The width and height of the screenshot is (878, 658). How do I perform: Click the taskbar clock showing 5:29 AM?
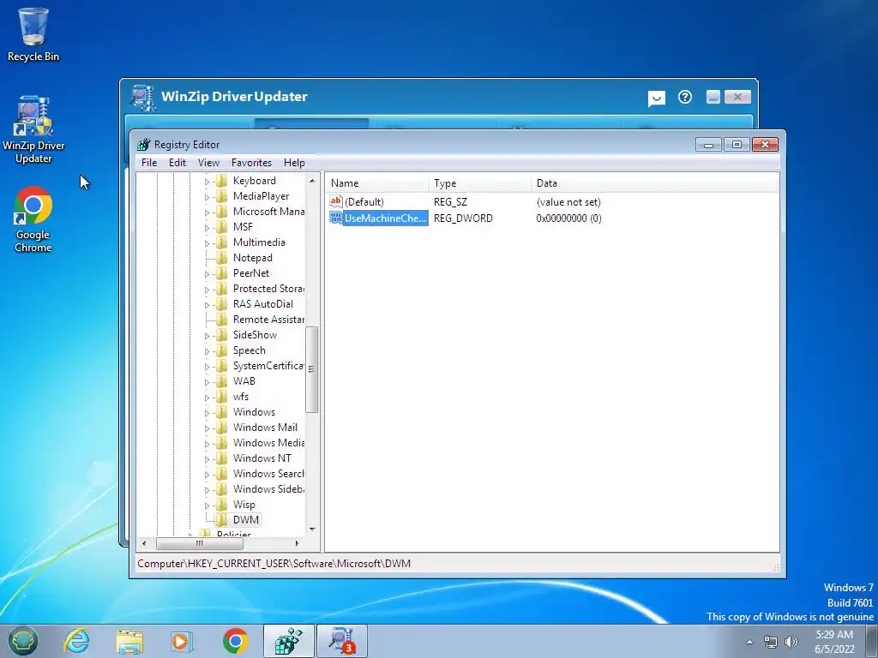click(834, 642)
